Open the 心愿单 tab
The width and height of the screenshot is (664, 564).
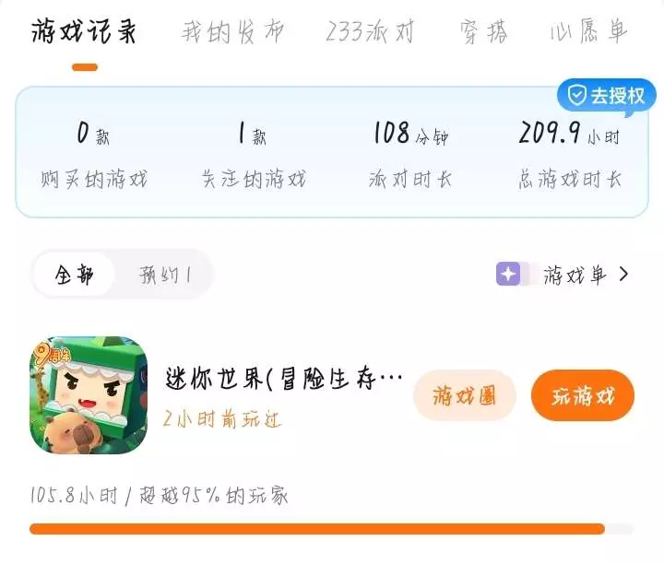(x=588, y=31)
